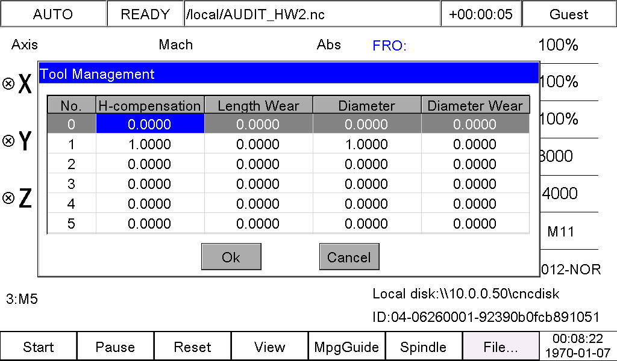Edit Length Wear cell of tool 5
The image size is (617, 361).
pos(258,223)
